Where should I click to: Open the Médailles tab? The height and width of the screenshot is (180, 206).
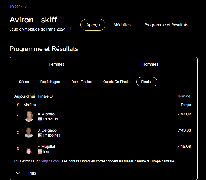[122, 25]
